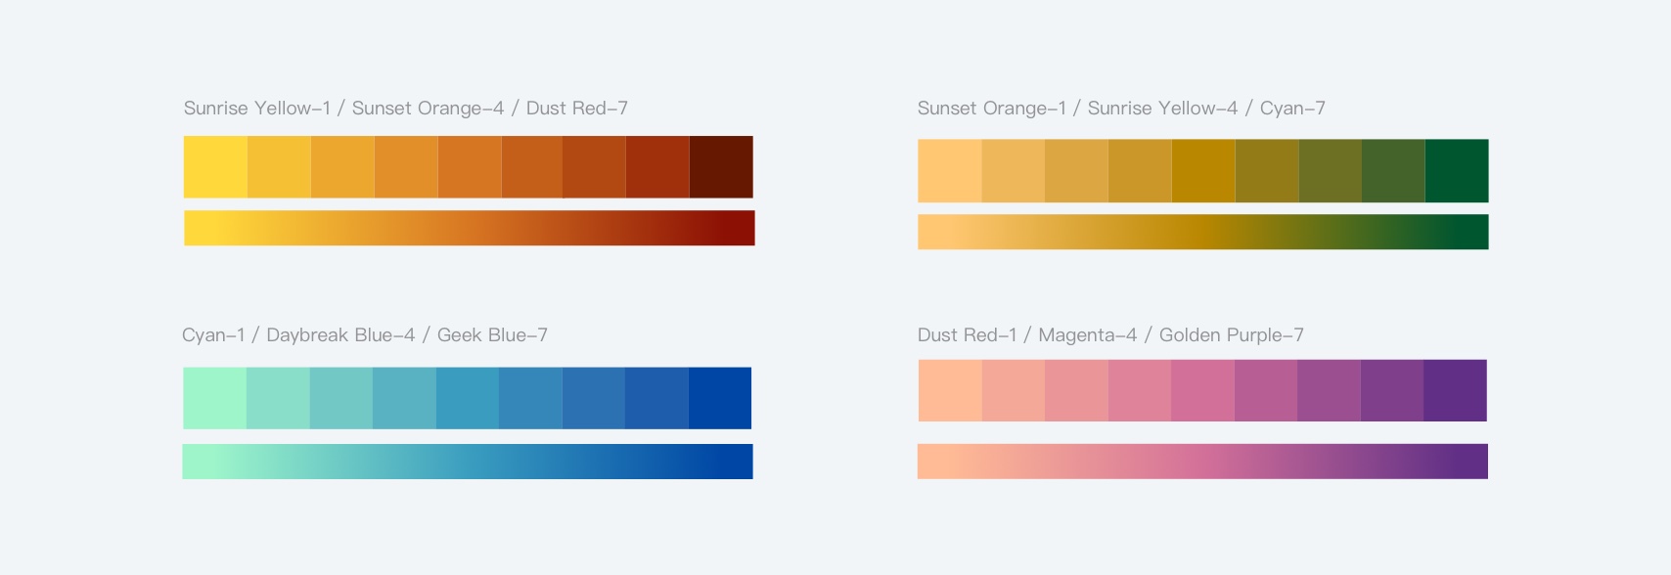Select the middle blue swatch in cyan-to-blue palette
The image size is (1671, 575).
tap(467, 398)
